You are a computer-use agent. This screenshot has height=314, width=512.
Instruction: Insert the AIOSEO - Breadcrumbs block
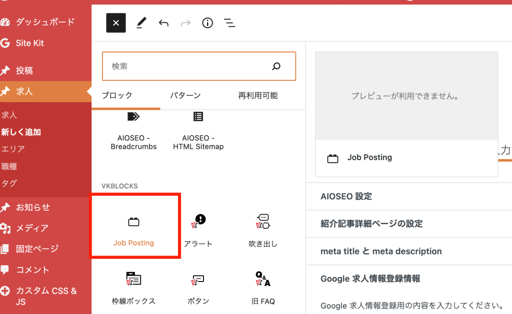[133, 131]
